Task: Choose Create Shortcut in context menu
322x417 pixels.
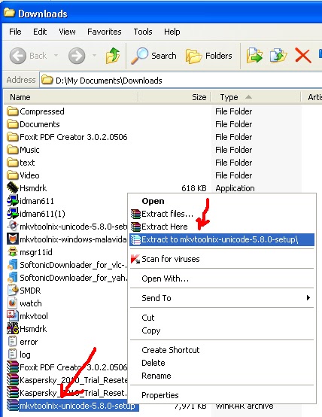Action: 222,350
